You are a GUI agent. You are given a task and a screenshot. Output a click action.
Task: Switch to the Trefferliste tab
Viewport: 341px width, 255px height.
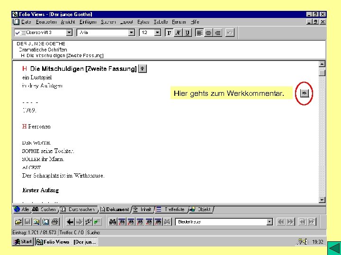click(170, 209)
